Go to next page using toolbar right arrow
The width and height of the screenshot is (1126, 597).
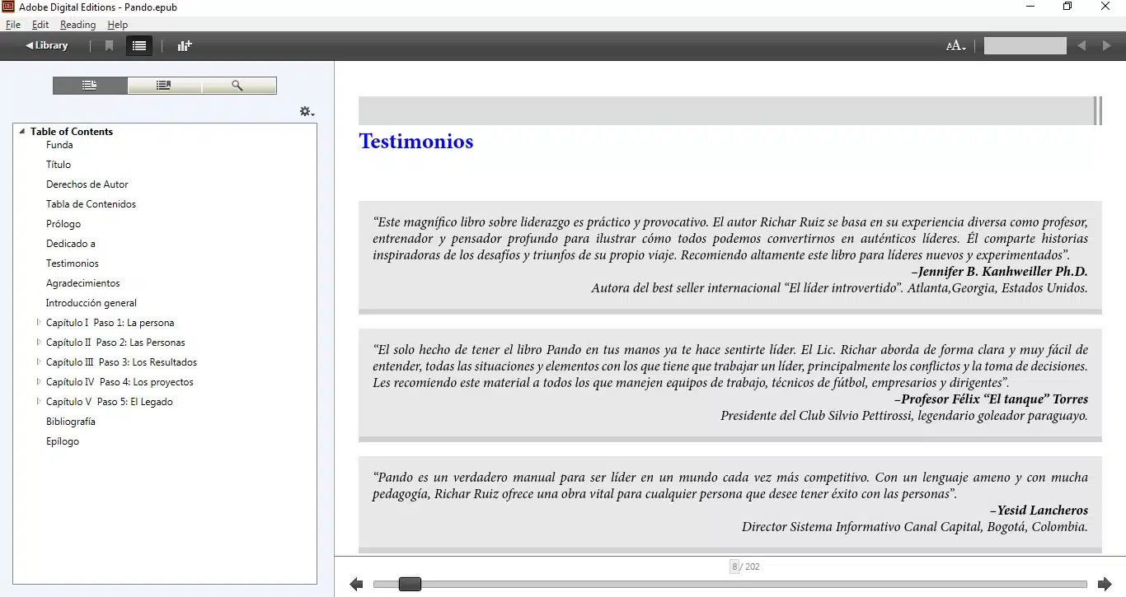tap(1107, 46)
